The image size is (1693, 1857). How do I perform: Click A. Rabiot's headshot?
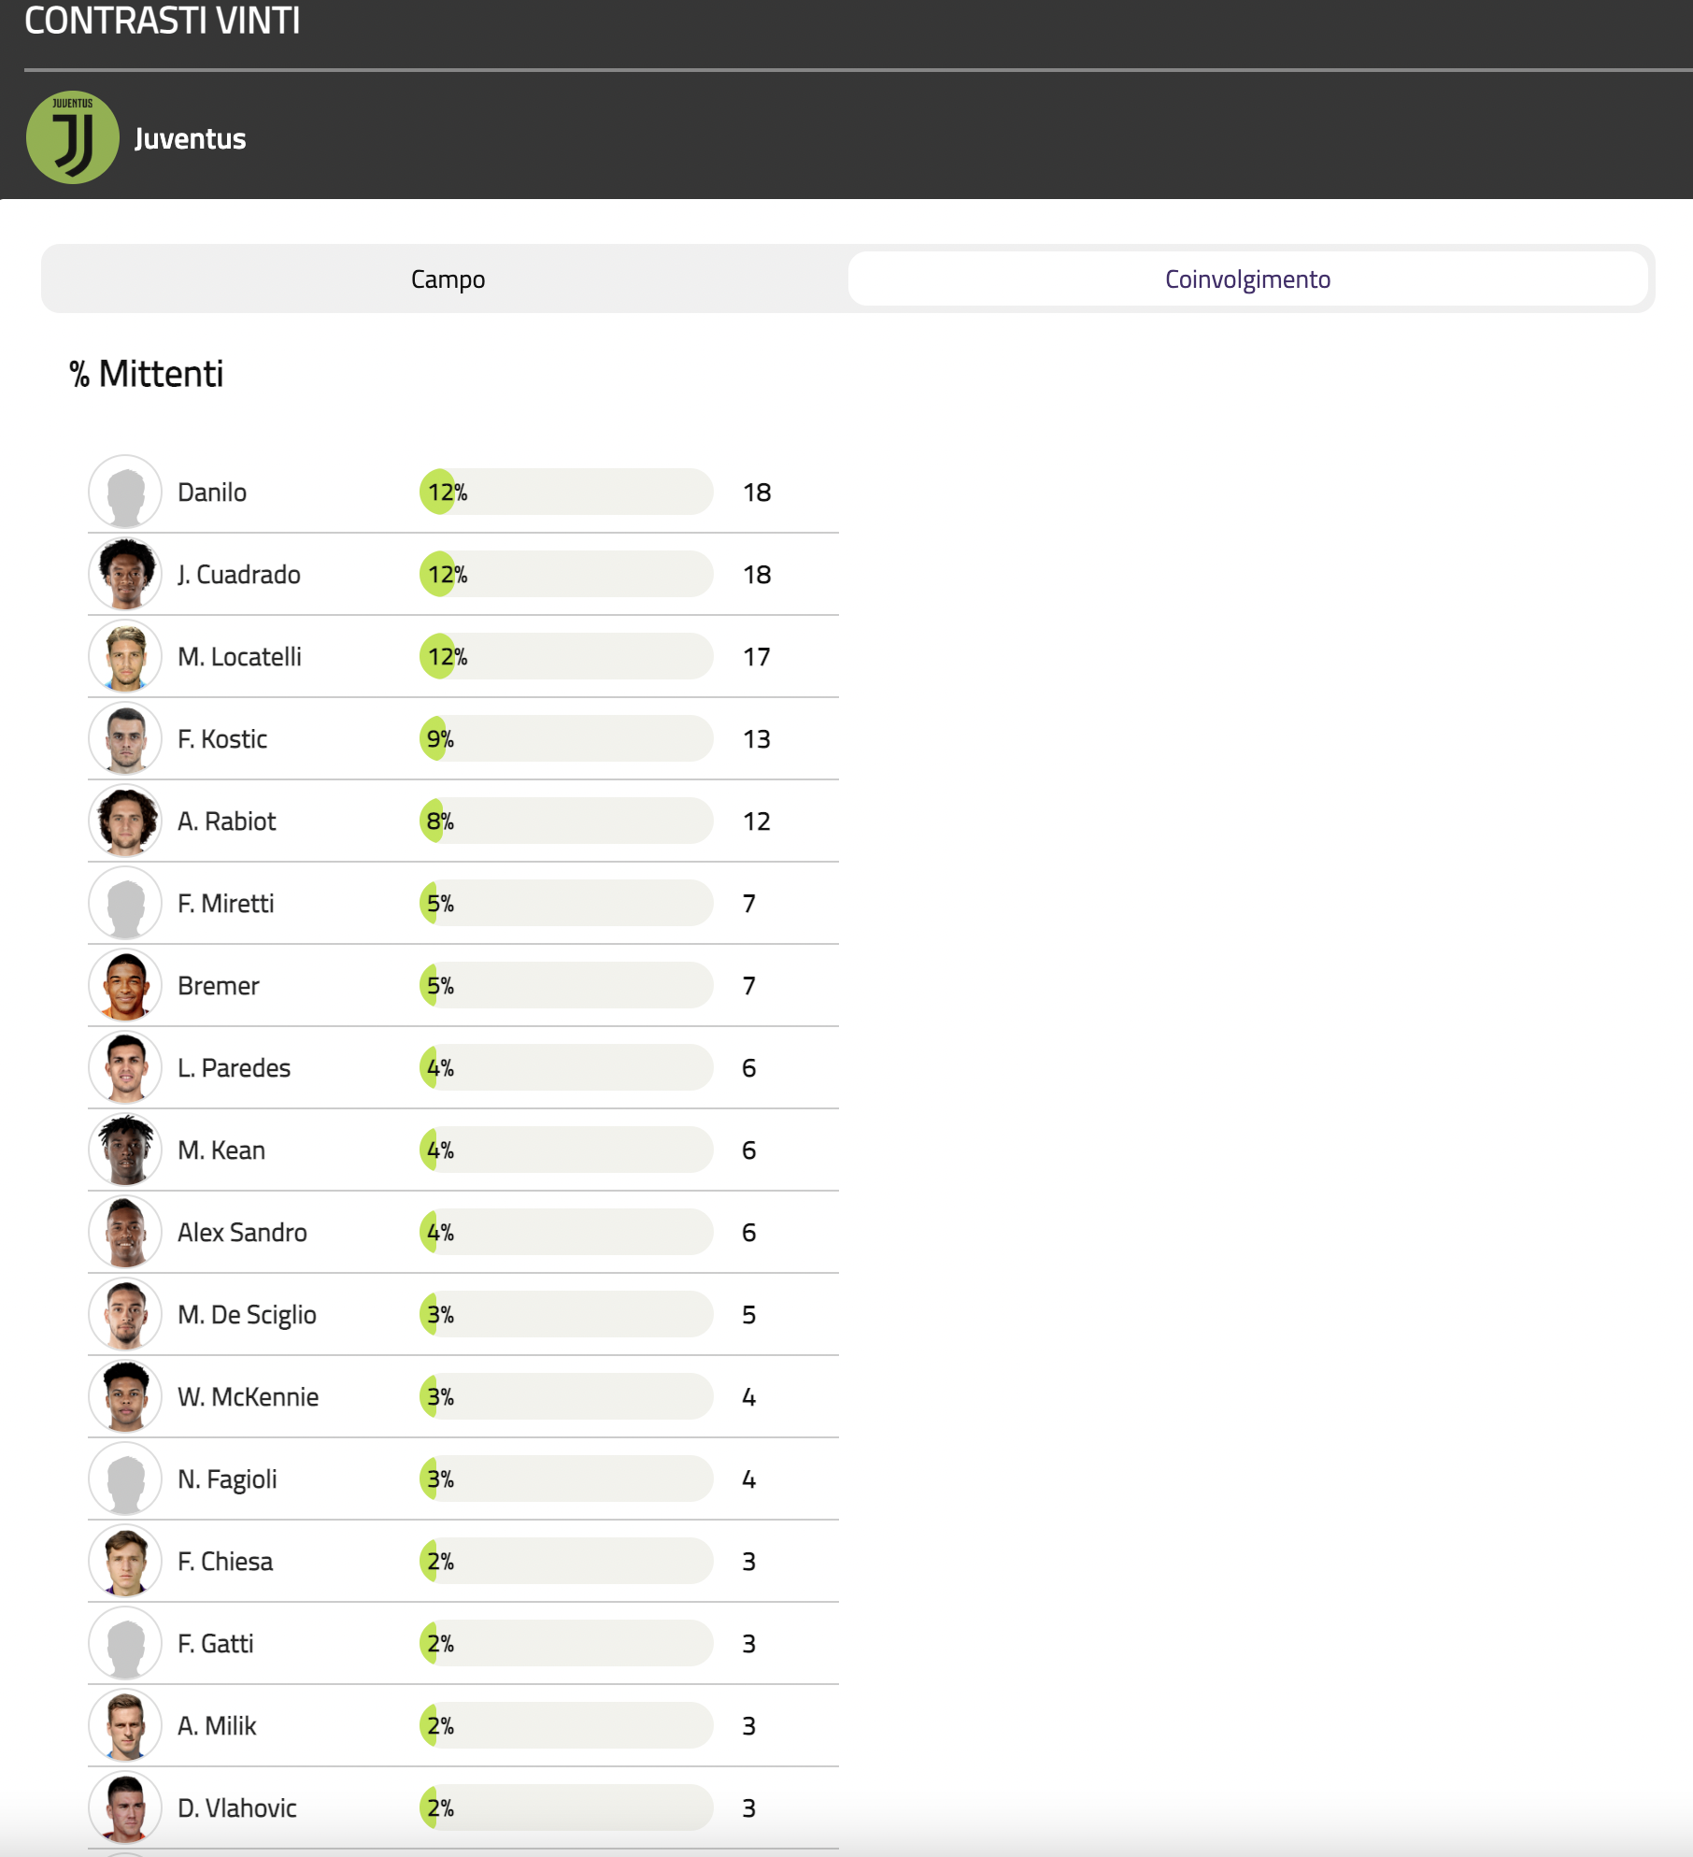point(125,821)
